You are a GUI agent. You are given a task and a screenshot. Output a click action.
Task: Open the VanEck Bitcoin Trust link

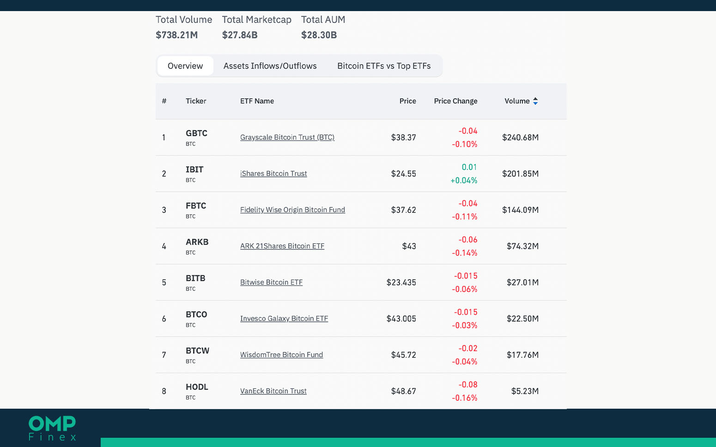(x=273, y=391)
